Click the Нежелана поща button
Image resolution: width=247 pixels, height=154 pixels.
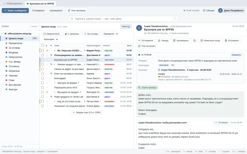pos(210,41)
